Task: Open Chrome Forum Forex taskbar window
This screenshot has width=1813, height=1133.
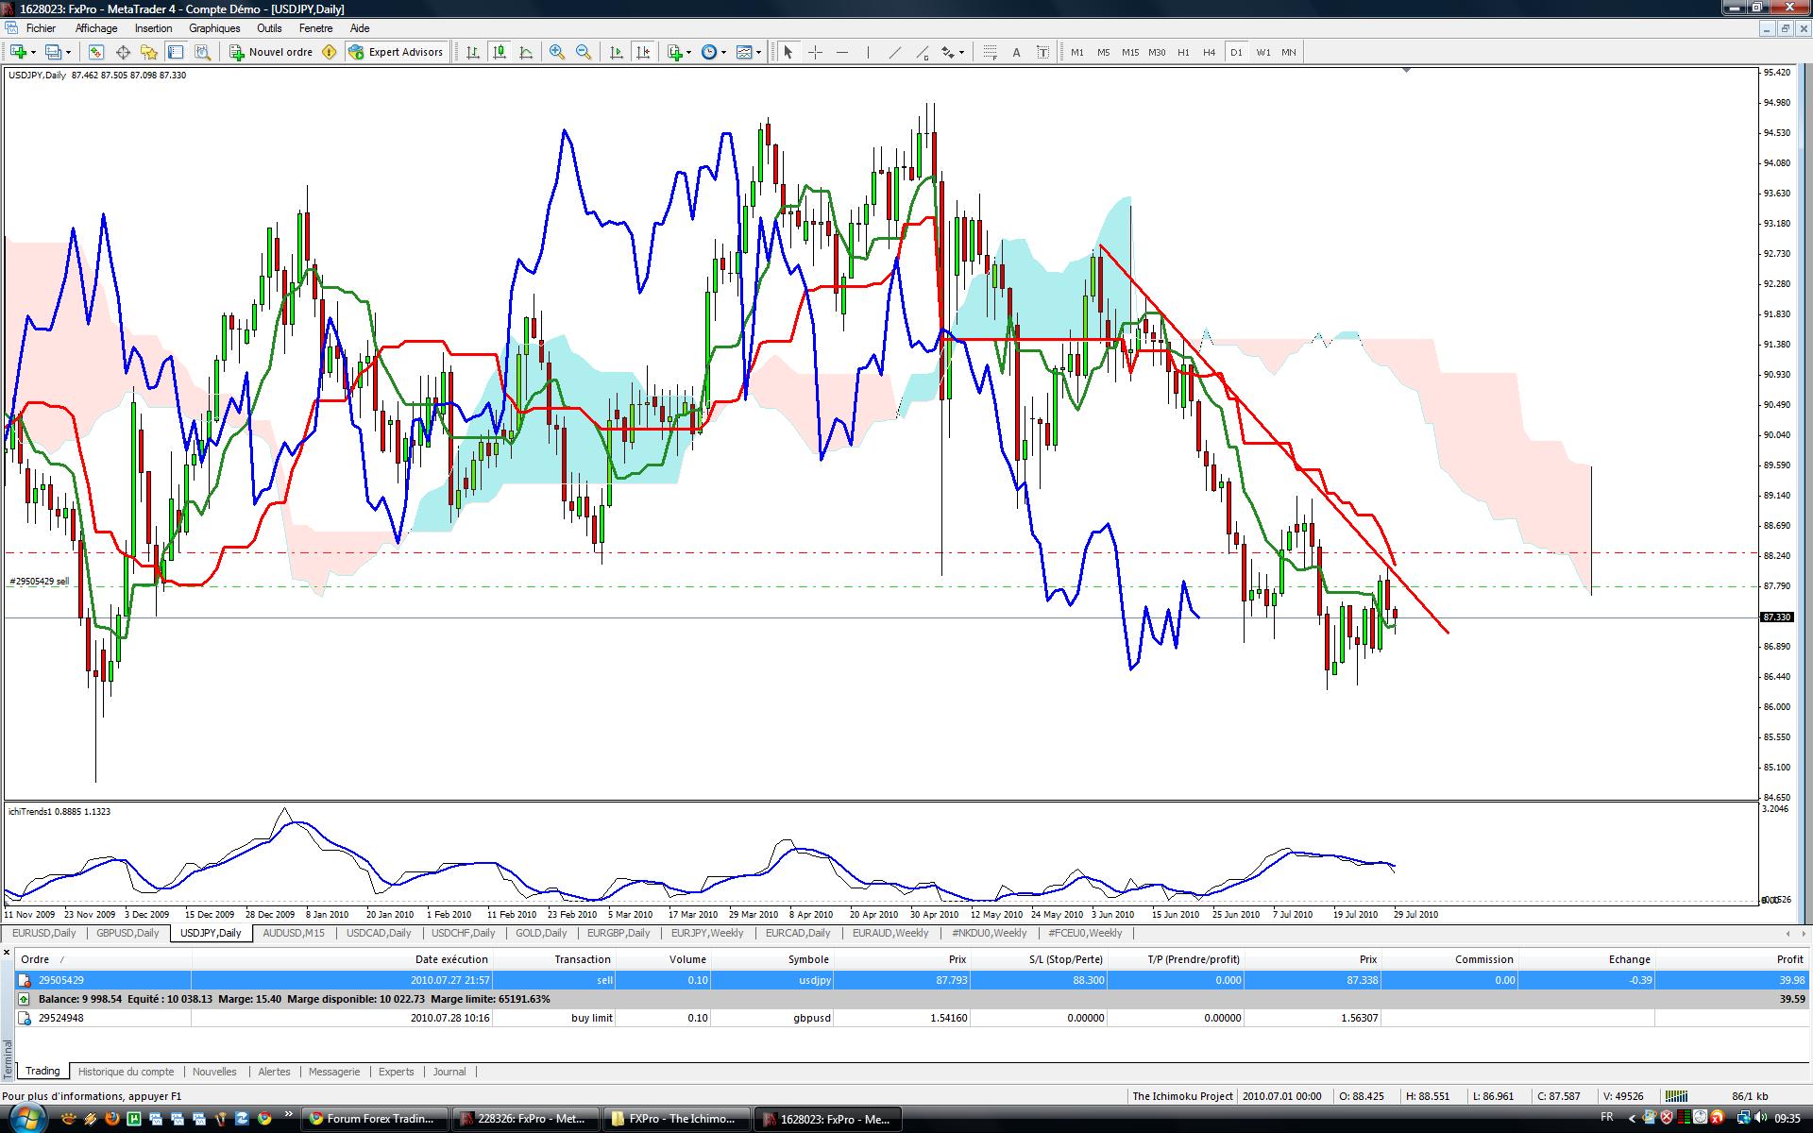Action: click(372, 1119)
